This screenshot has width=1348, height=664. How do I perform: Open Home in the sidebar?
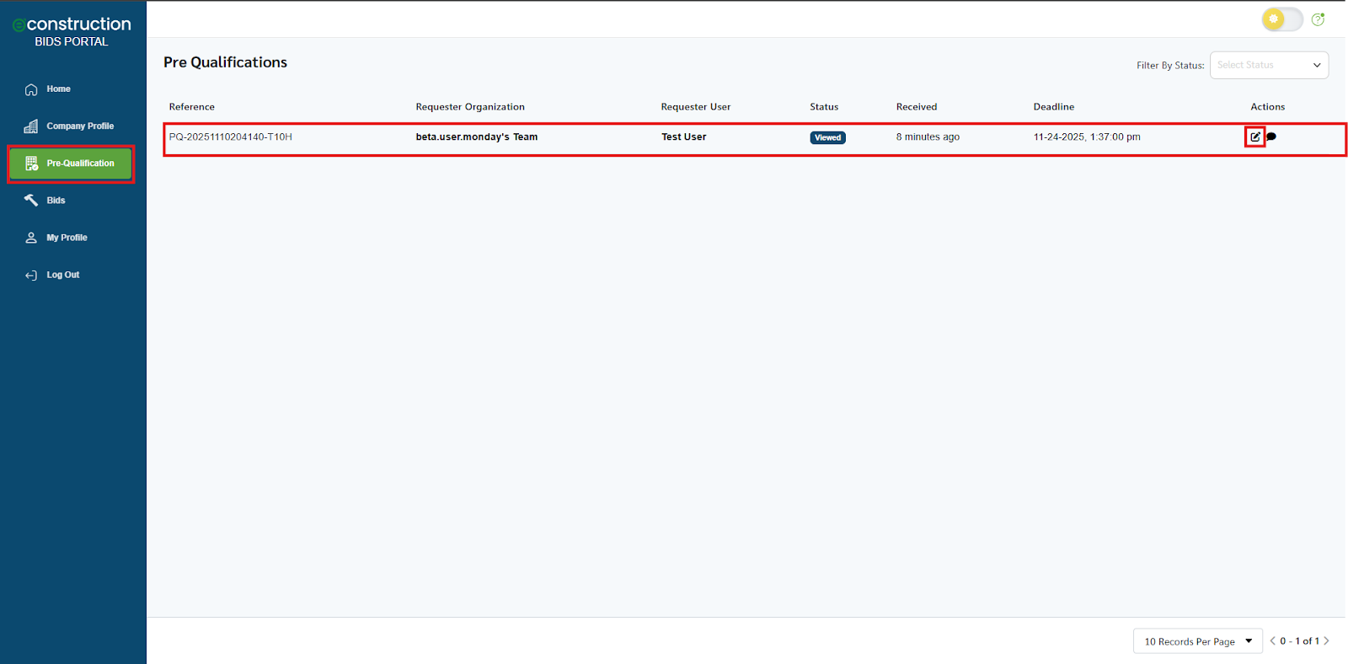point(58,89)
